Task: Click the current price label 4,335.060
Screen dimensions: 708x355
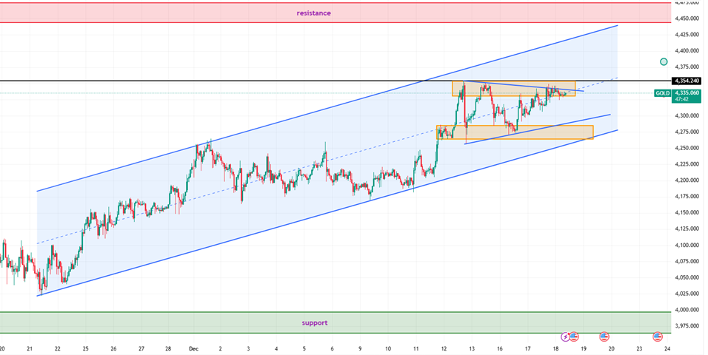Action: (x=687, y=94)
